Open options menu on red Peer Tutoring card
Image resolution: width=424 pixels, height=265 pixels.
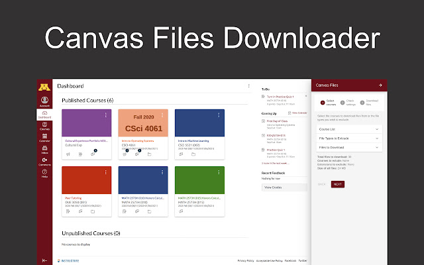[x=106, y=172]
